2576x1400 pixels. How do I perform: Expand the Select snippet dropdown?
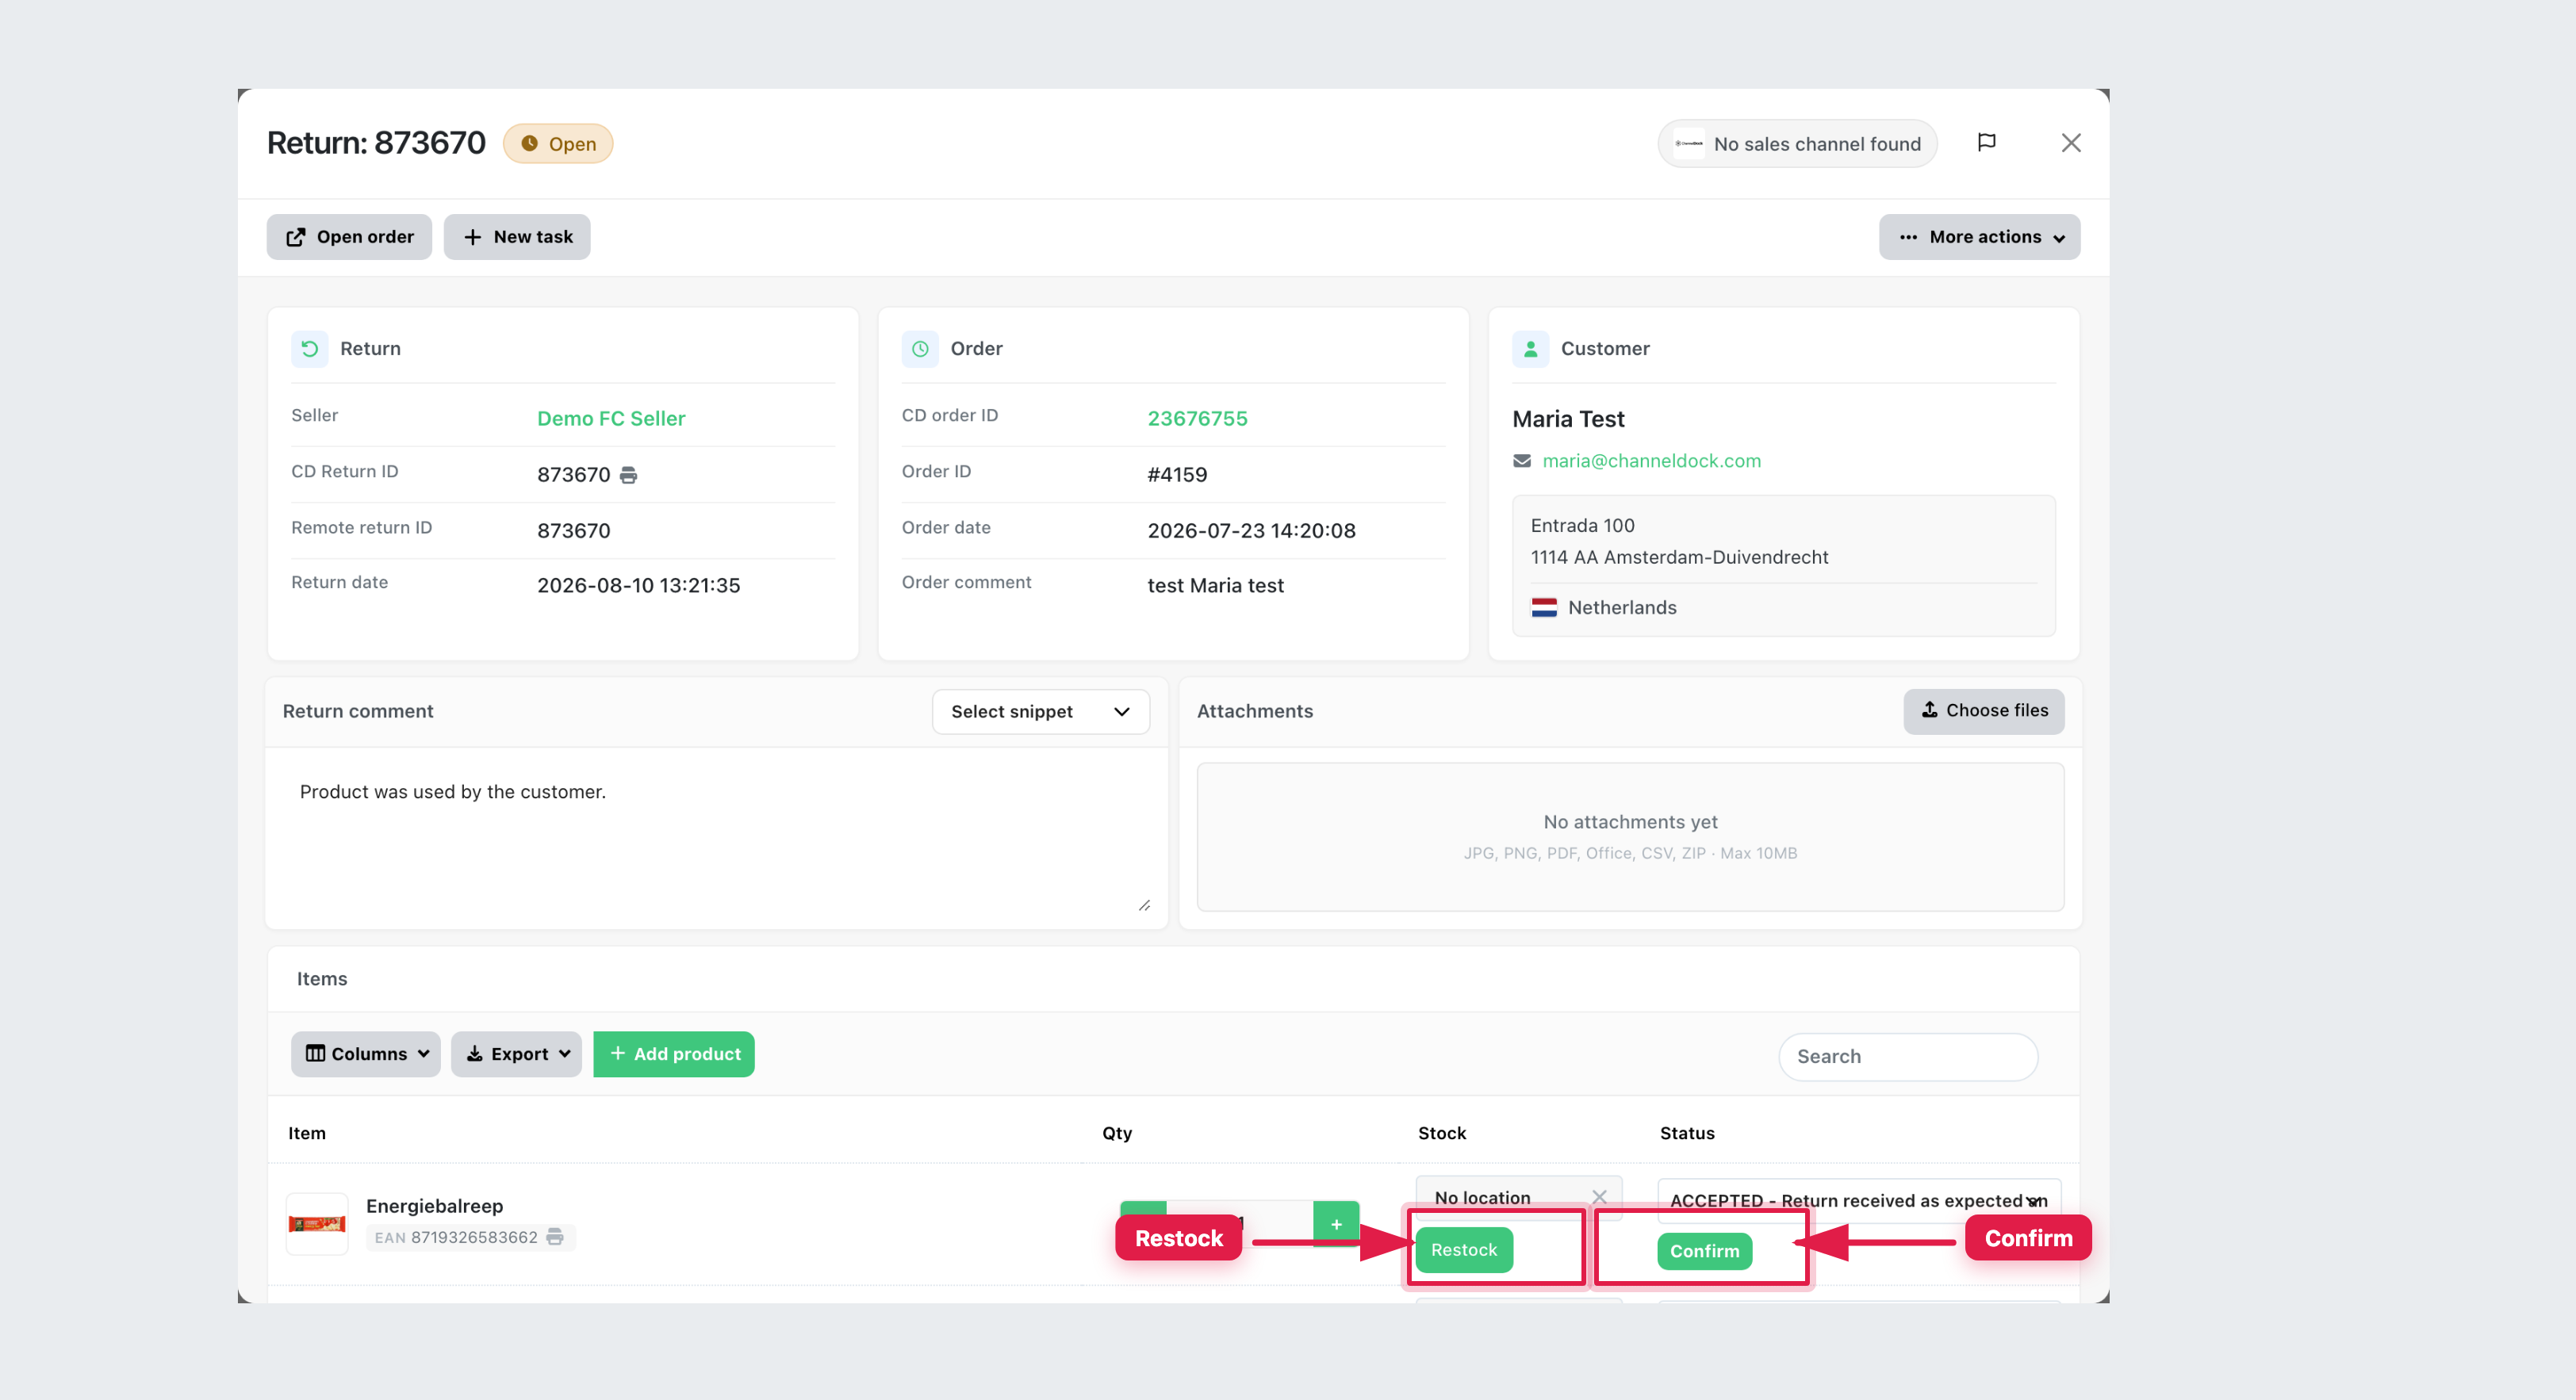[1040, 711]
